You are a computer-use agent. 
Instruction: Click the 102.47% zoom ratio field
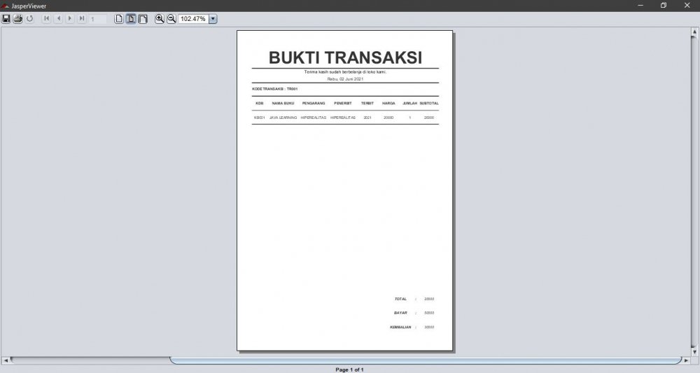click(193, 19)
